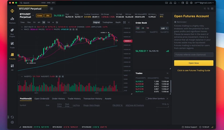Add a new trading pair tab
This screenshot has width=224, height=130.
point(51,9)
